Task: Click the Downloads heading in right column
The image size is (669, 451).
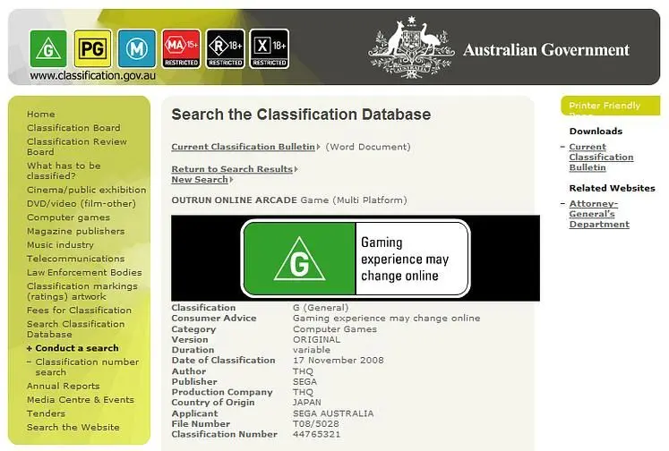Action: click(x=596, y=132)
